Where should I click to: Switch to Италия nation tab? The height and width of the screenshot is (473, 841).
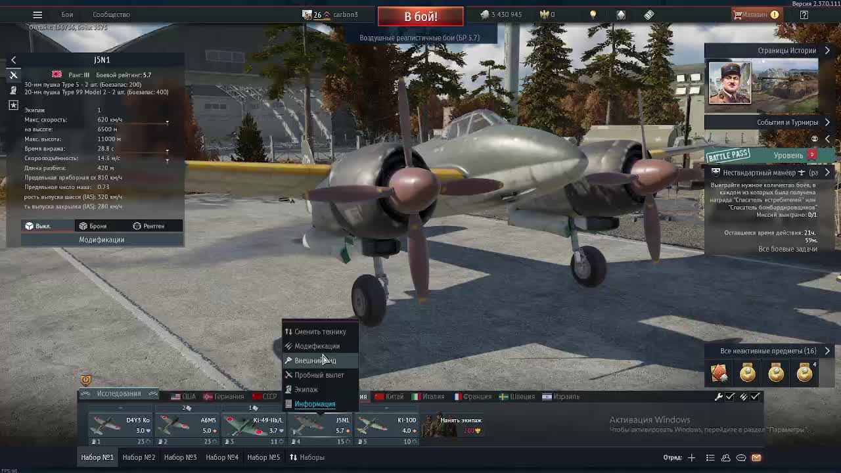pyautogui.click(x=428, y=397)
